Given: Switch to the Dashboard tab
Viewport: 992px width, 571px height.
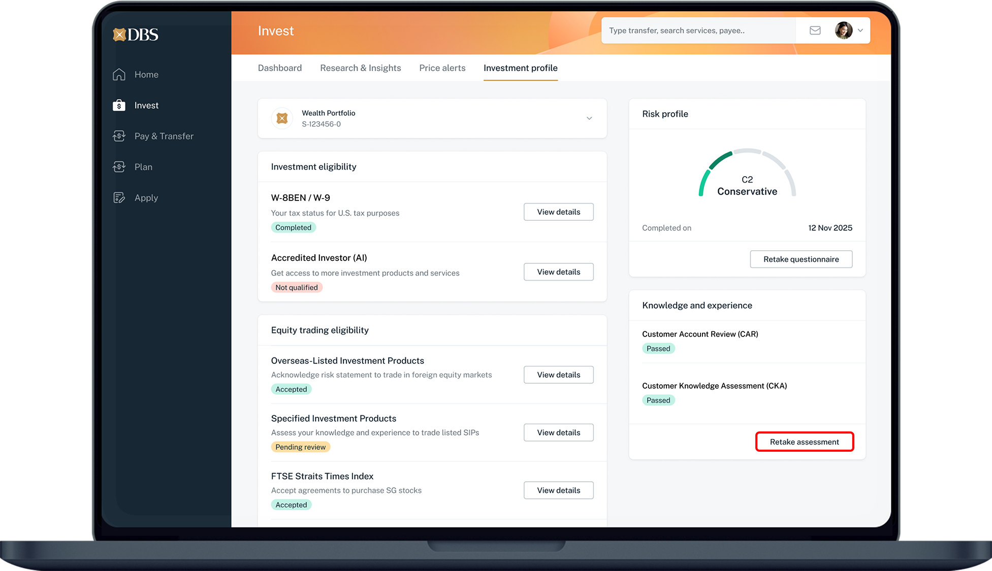Looking at the screenshot, I should coord(279,68).
